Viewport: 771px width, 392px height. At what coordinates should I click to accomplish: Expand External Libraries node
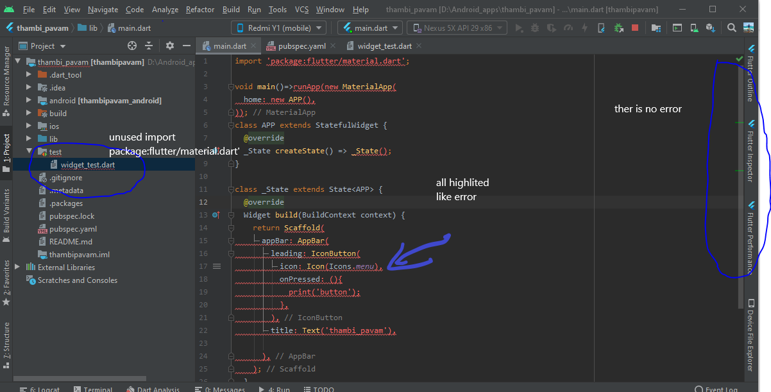[x=17, y=268]
